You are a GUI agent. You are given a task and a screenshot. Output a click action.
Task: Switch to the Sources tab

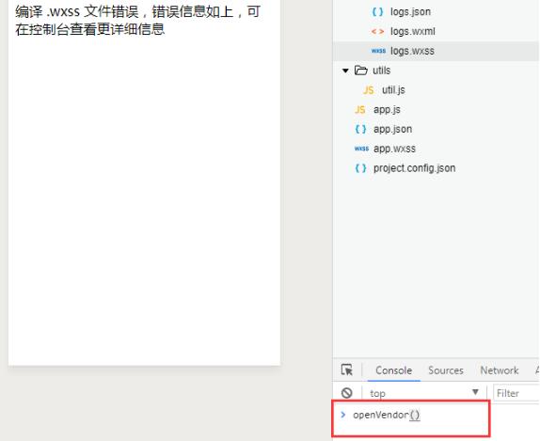point(446,370)
